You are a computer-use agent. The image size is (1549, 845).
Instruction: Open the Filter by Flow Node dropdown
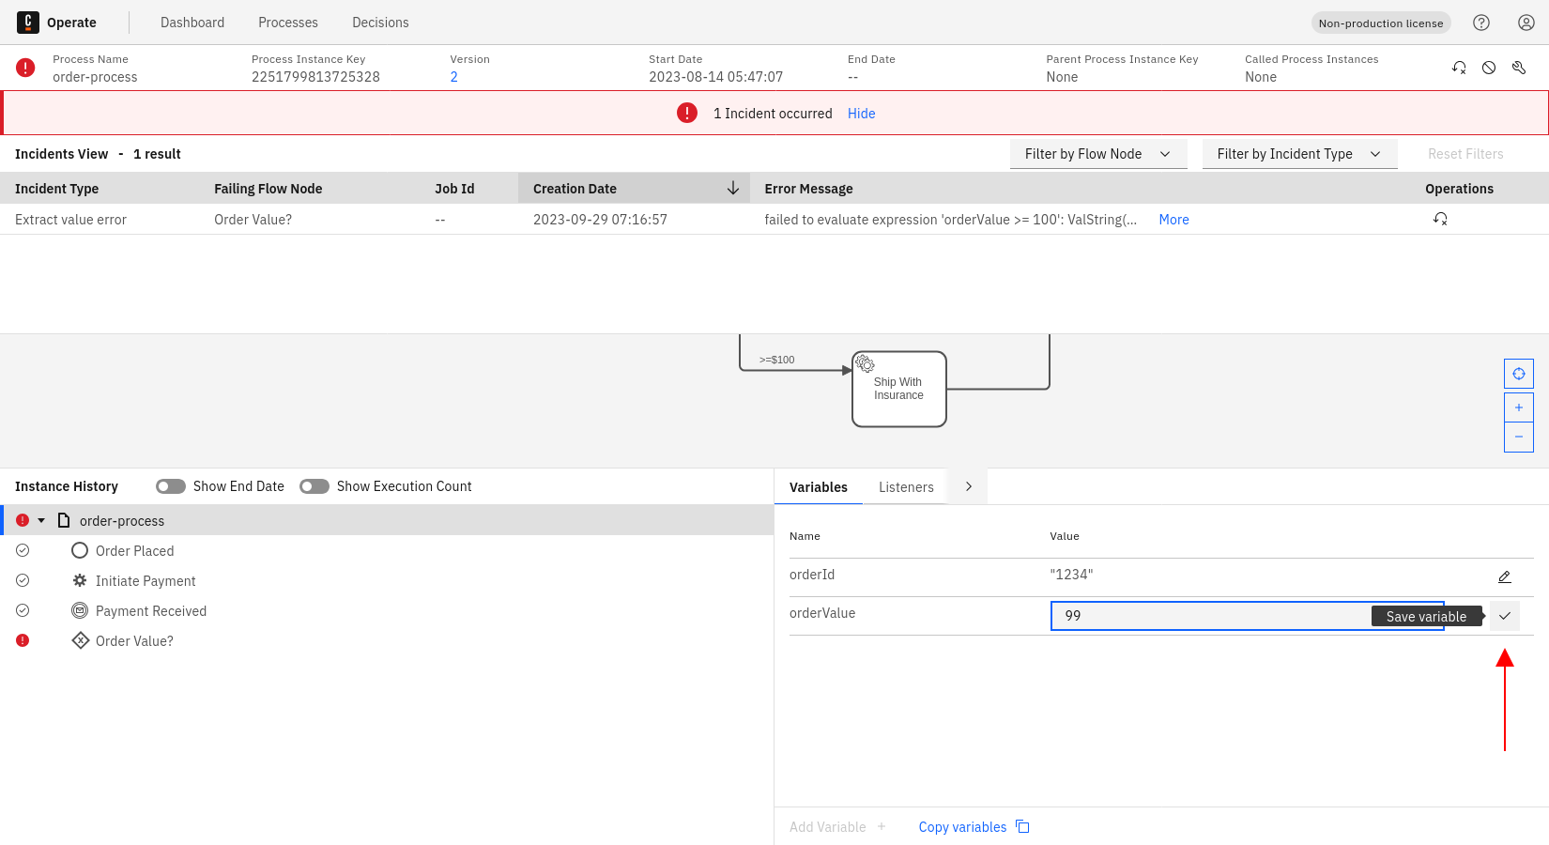tap(1097, 154)
